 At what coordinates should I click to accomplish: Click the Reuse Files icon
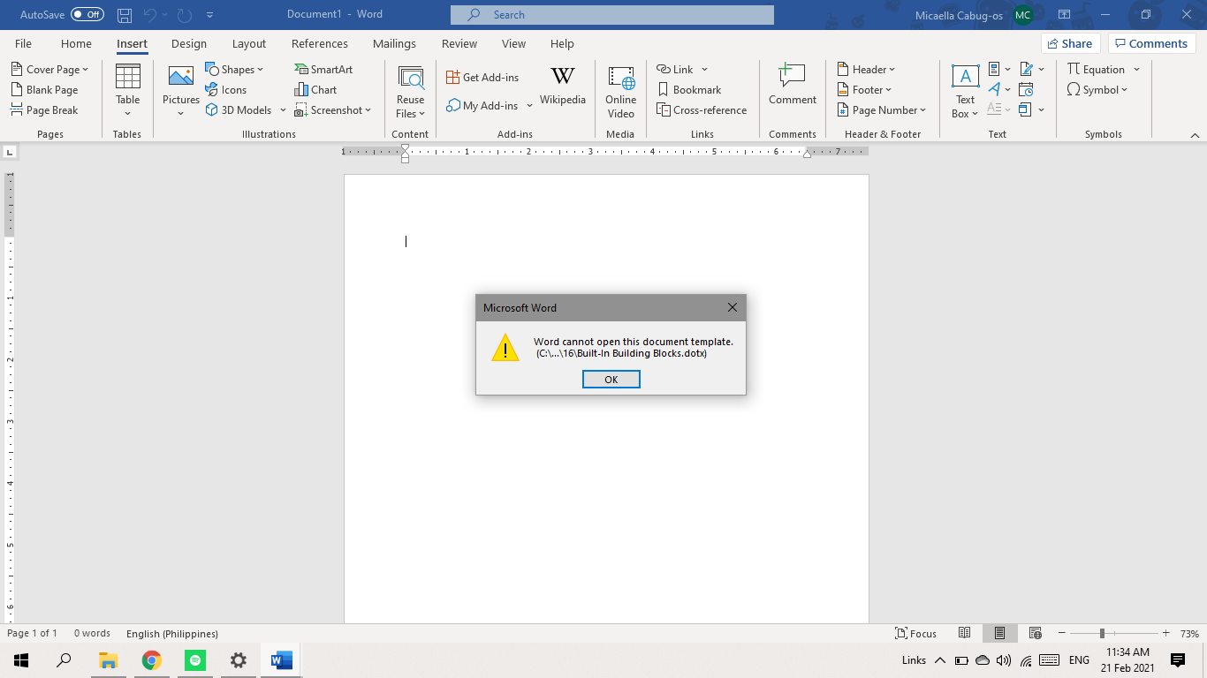coord(410,78)
